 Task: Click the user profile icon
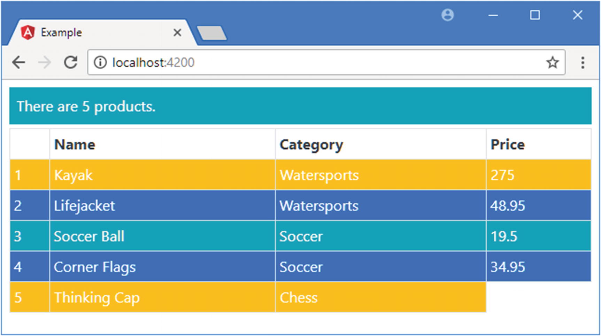447,15
